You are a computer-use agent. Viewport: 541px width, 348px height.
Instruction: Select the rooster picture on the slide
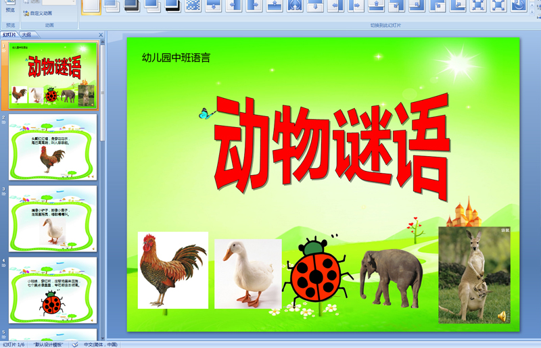[x=173, y=270]
